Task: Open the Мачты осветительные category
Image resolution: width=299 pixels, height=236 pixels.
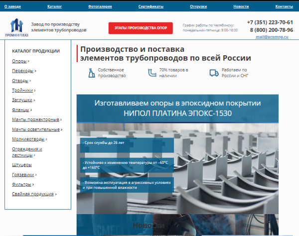Action: tap(36, 129)
